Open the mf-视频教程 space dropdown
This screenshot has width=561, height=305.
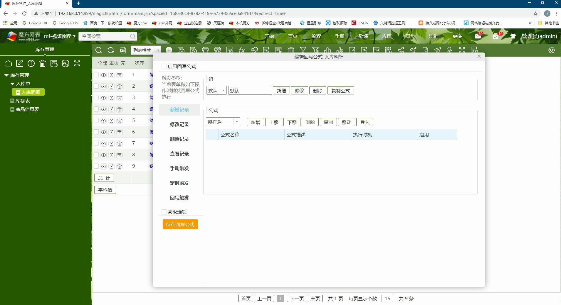click(x=60, y=36)
